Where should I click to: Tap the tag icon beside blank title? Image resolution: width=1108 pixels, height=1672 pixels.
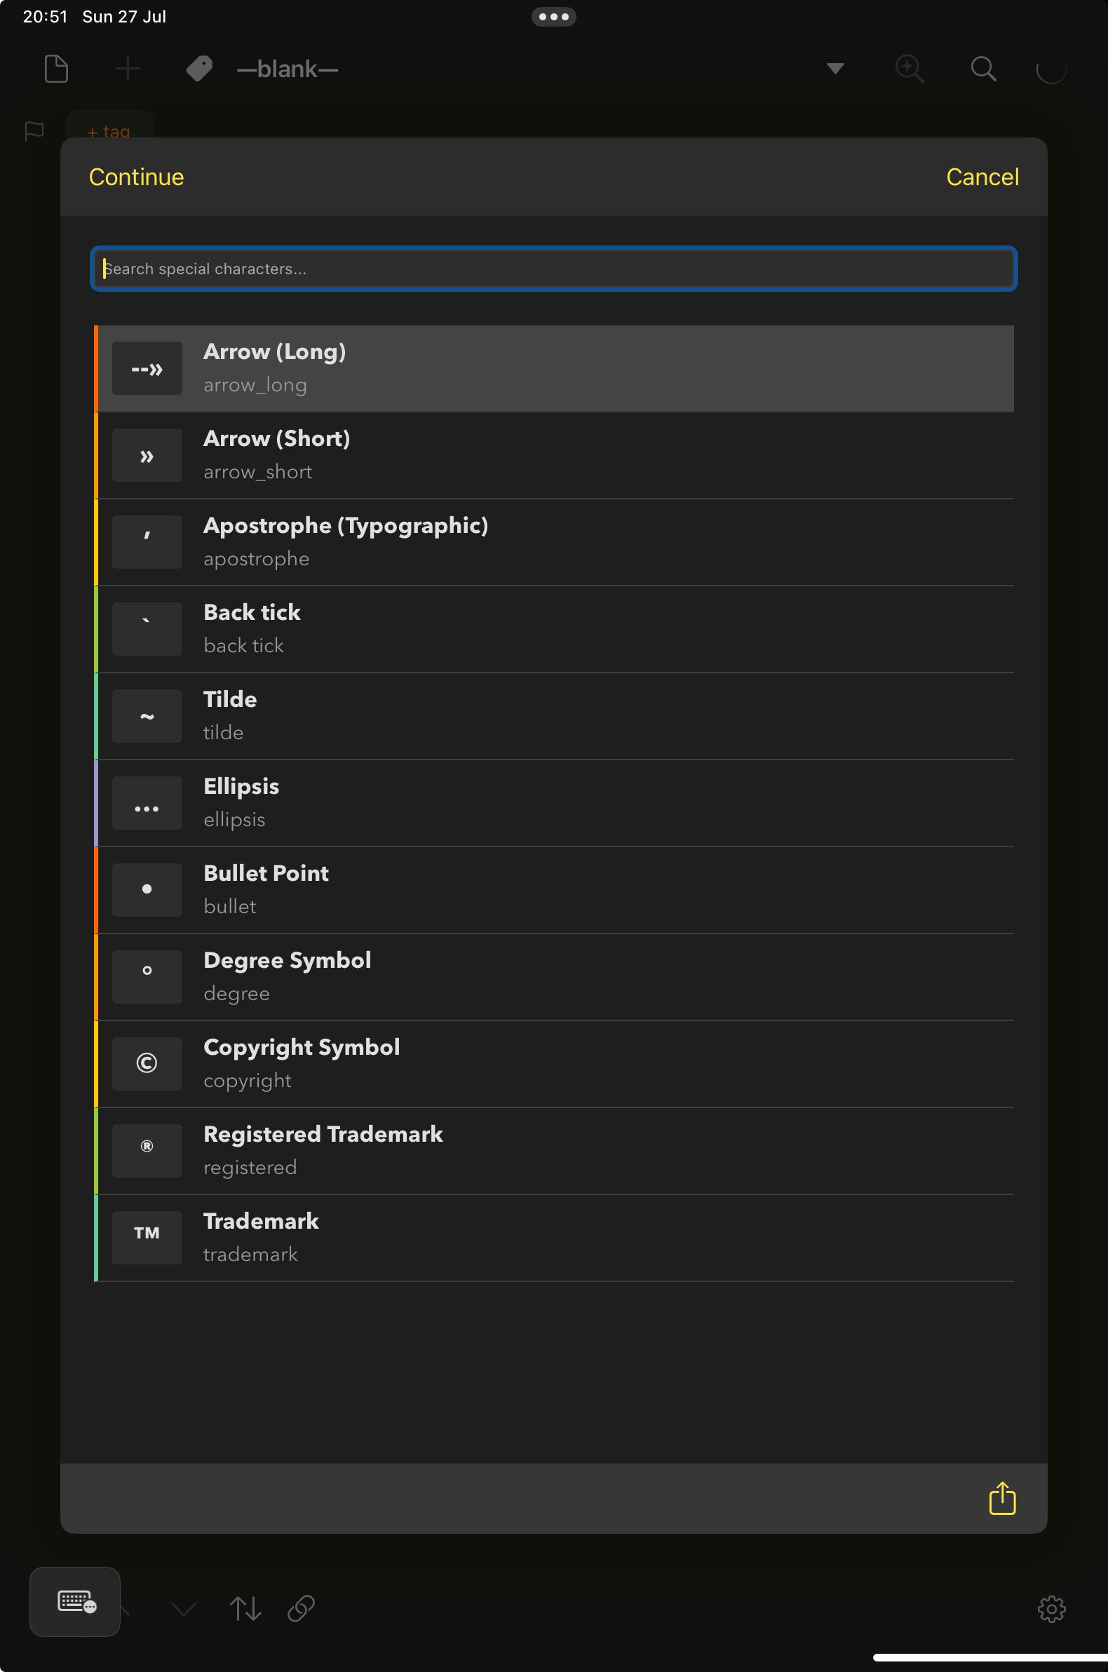click(x=199, y=69)
